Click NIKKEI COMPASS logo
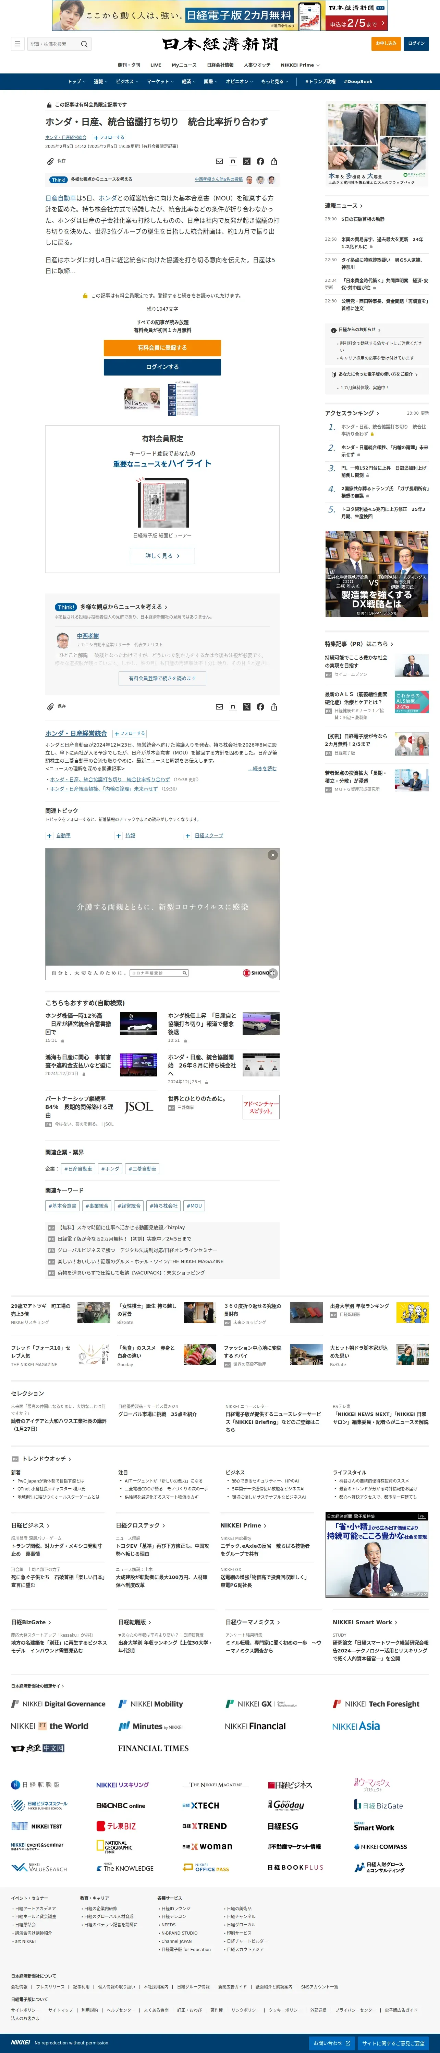The height and width of the screenshot is (2053, 440). click(x=380, y=1847)
